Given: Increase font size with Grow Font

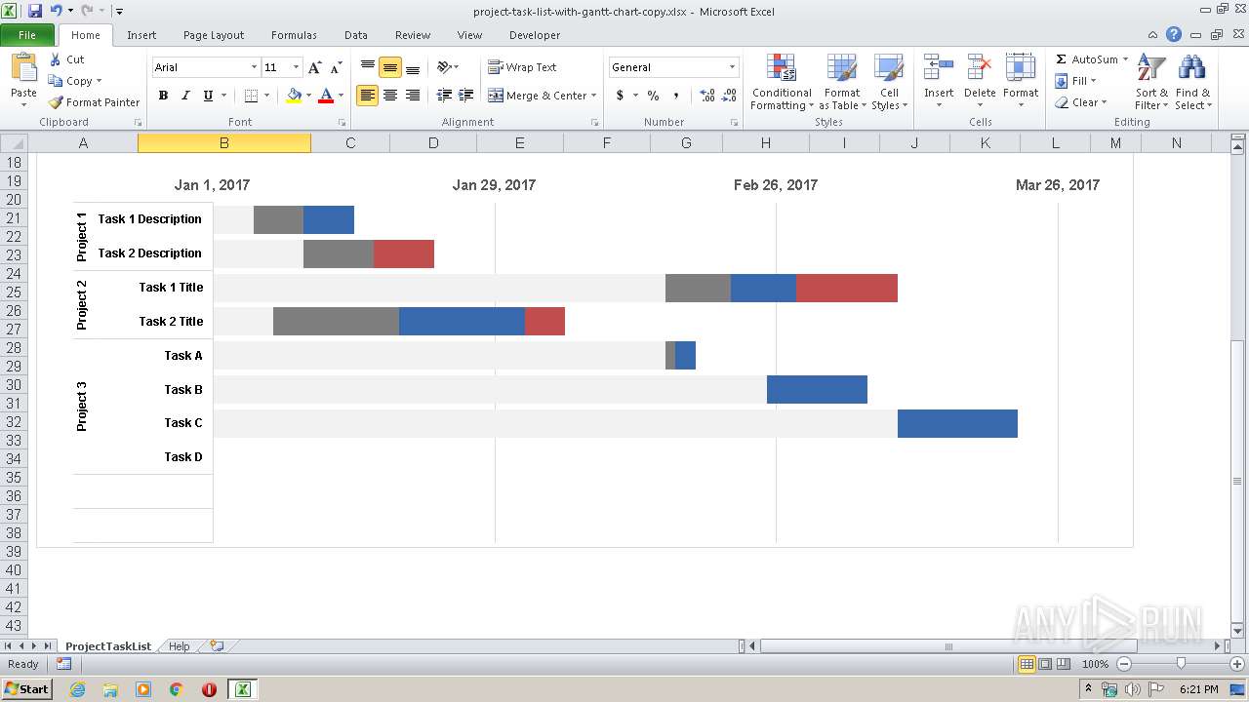Looking at the screenshot, I should pos(314,67).
